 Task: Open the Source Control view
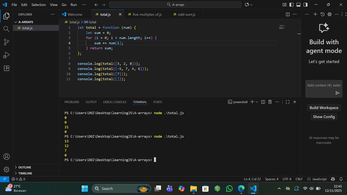6,42
